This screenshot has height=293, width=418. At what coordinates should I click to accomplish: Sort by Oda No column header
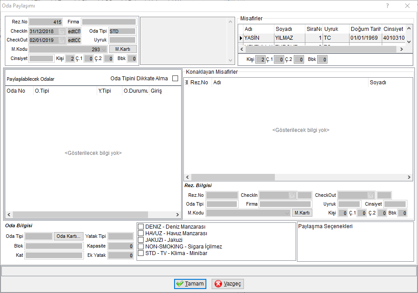[19, 91]
